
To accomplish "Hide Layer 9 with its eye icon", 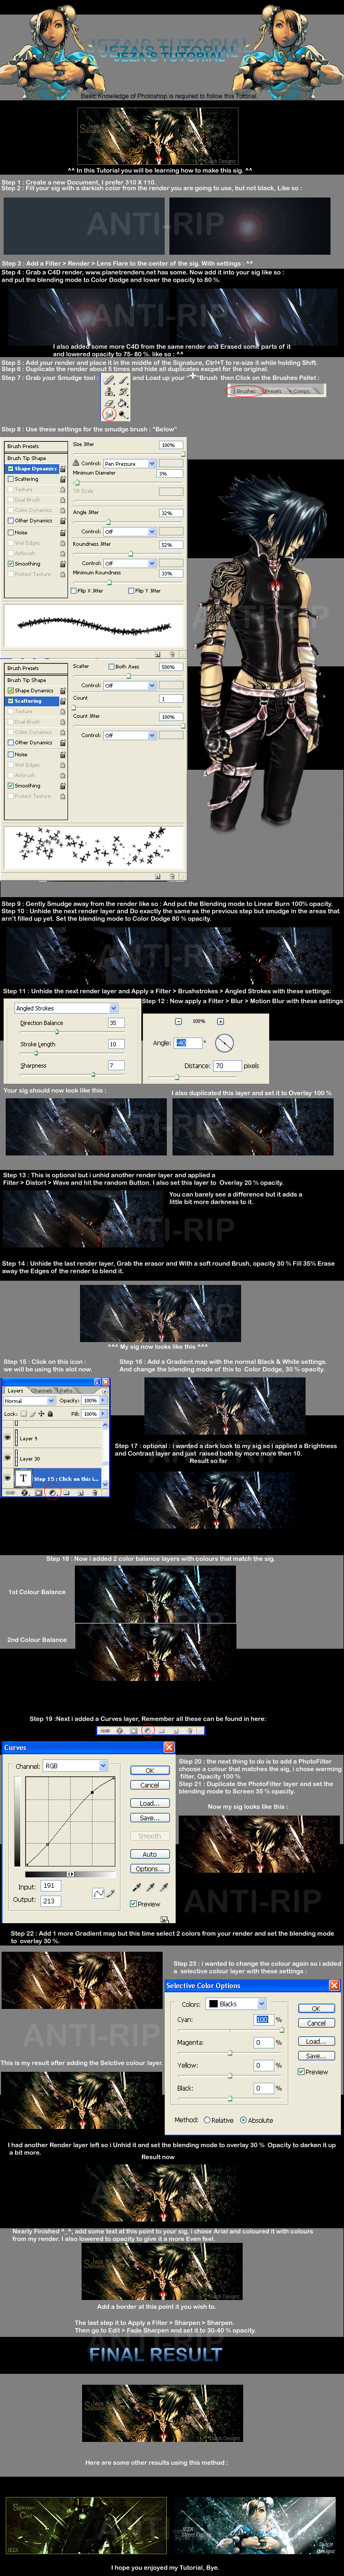I will [8, 1438].
